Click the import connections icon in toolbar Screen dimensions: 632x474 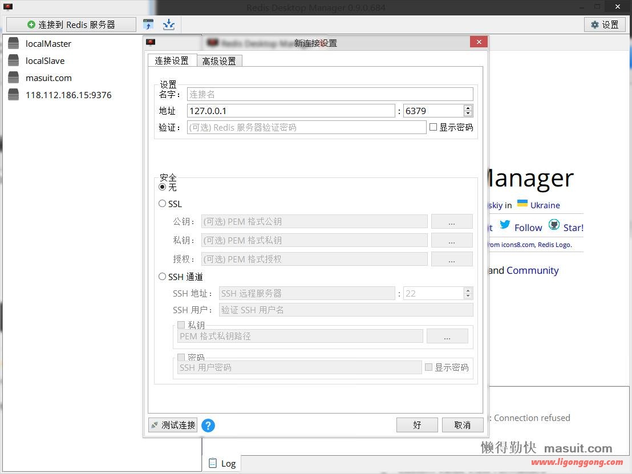148,25
